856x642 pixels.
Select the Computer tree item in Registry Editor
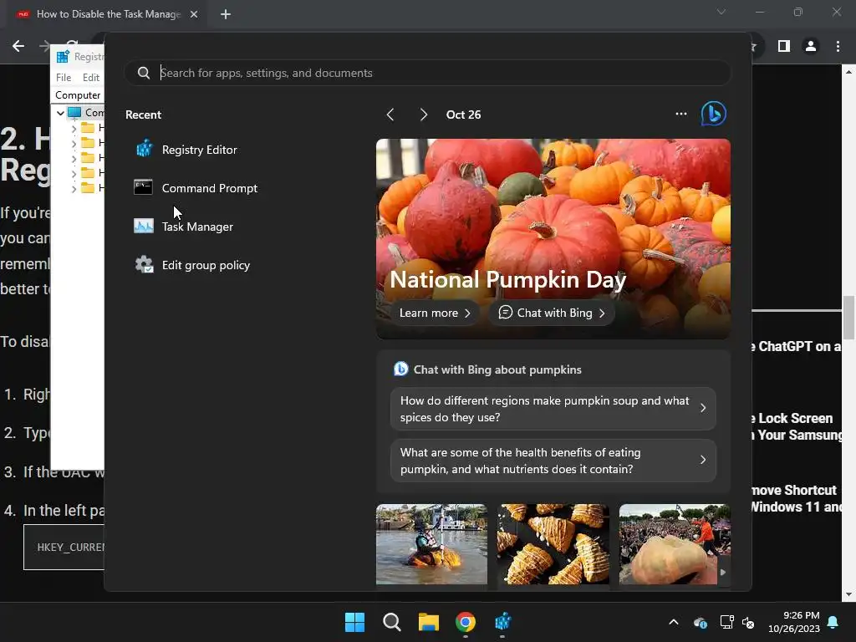tap(86, 113)
